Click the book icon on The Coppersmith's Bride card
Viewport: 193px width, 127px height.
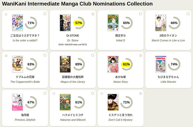[6, 56]
